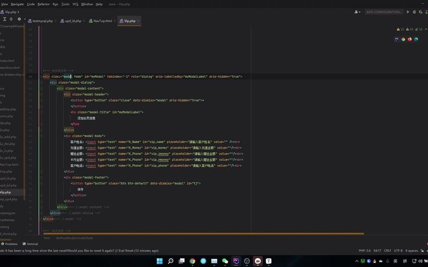The height and width of the screenshot is (267, 428).
Task: Fold the modal-dialog div in the gutter
Action: [41, 83]
